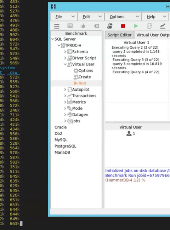170x230 pixels.
Task: Collapse the TPROC-H tree node
Action: (59, 46)
